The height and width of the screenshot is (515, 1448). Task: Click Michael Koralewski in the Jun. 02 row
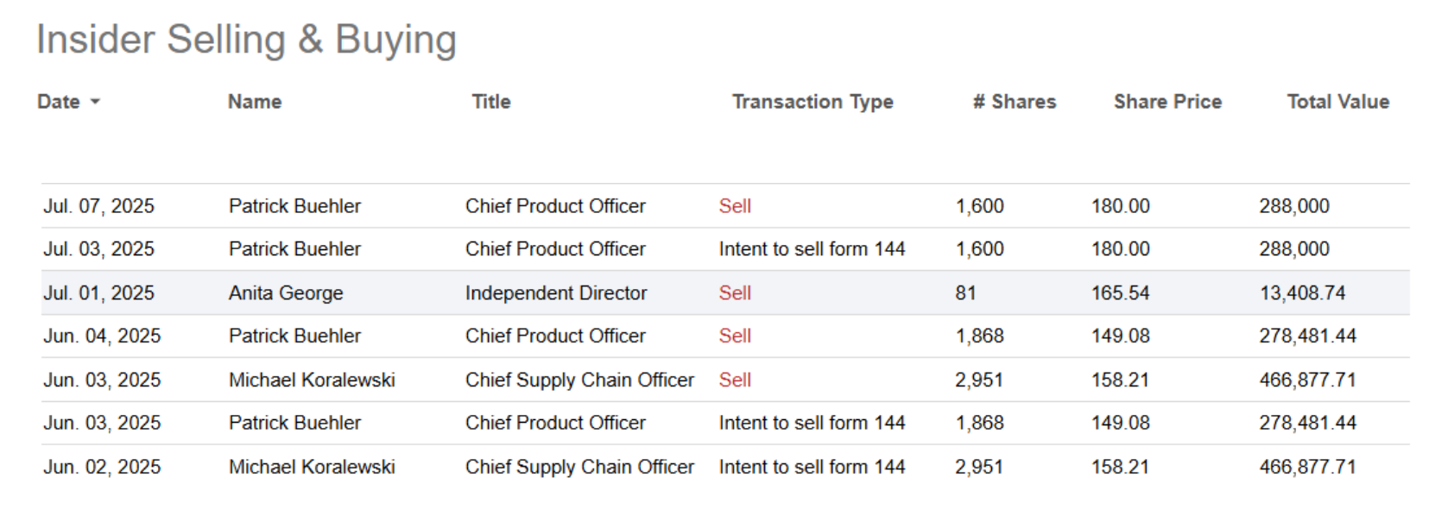pos(311,468)
